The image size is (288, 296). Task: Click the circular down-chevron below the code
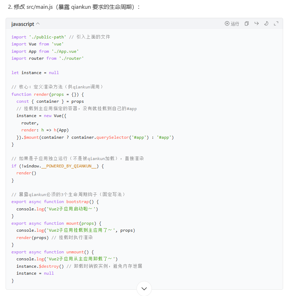coord(144,289)
